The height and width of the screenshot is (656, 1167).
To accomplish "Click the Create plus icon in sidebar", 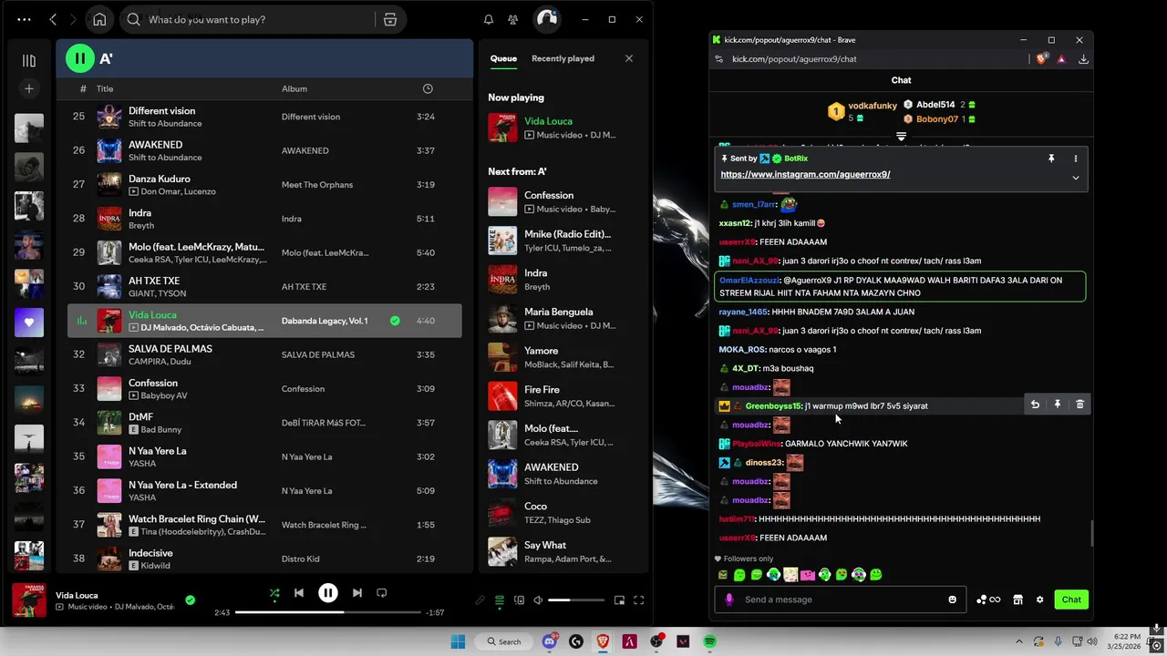I will click(29, 88).
